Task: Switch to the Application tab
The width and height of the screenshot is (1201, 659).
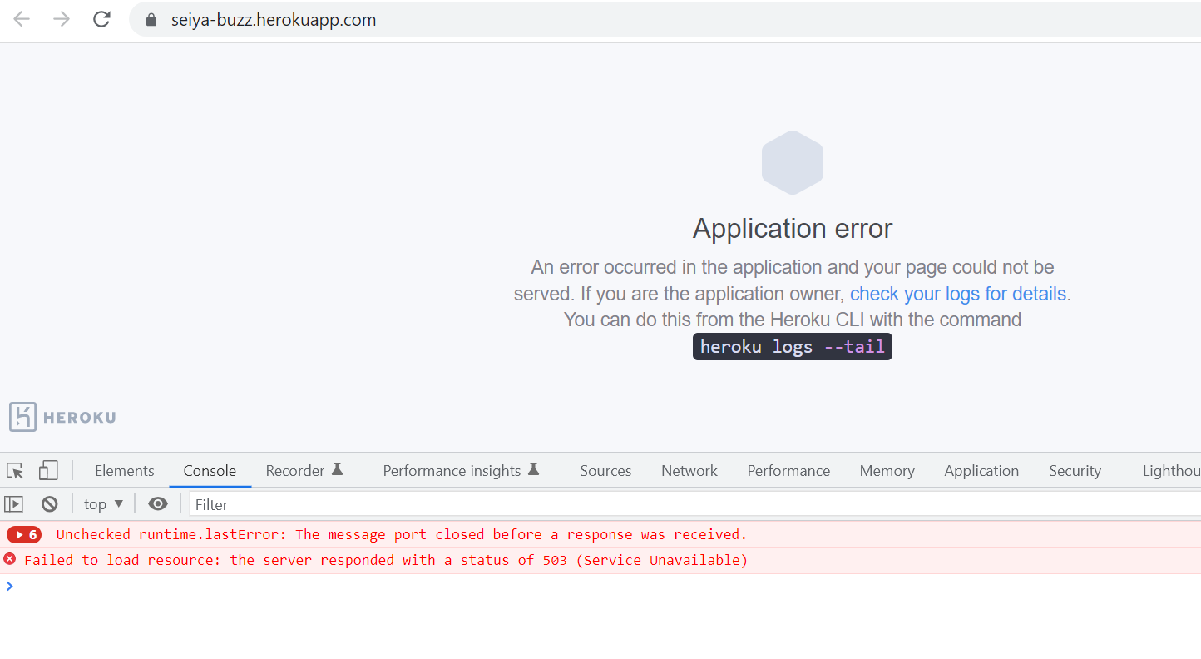Action: coord(981,471)
